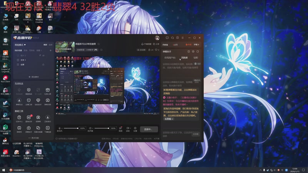Open the message feedback icon in title bar
This screenshot has width=308, height=173.
(167, 38)
